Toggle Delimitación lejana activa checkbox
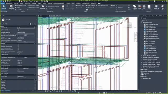The image size is (168, 94). pyautogui.click(x=18, y=50)
